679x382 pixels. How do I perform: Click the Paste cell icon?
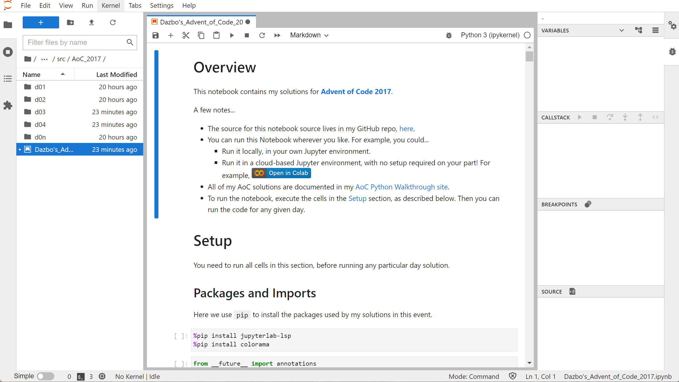(x=216, y=35)
